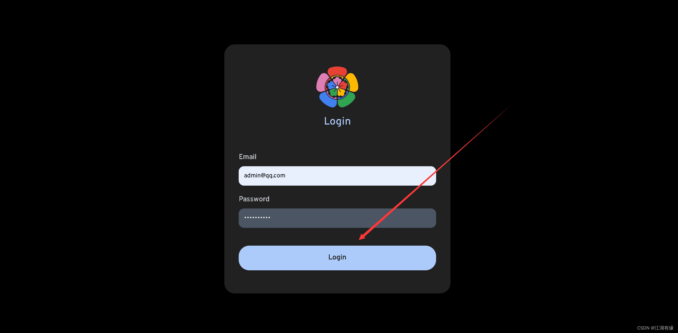Viewport: 678px width, 333px height.
Task: Click the red top petal of the logo
Action: pyautogui.click(x=337, y=71)
